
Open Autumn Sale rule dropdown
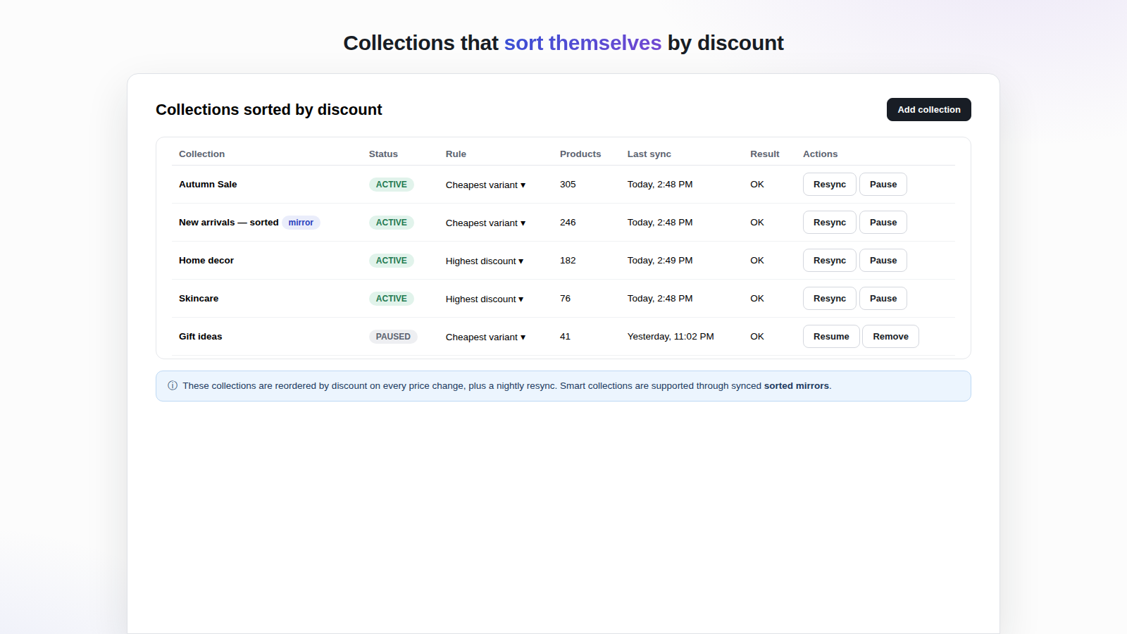[x=485, y=185]
